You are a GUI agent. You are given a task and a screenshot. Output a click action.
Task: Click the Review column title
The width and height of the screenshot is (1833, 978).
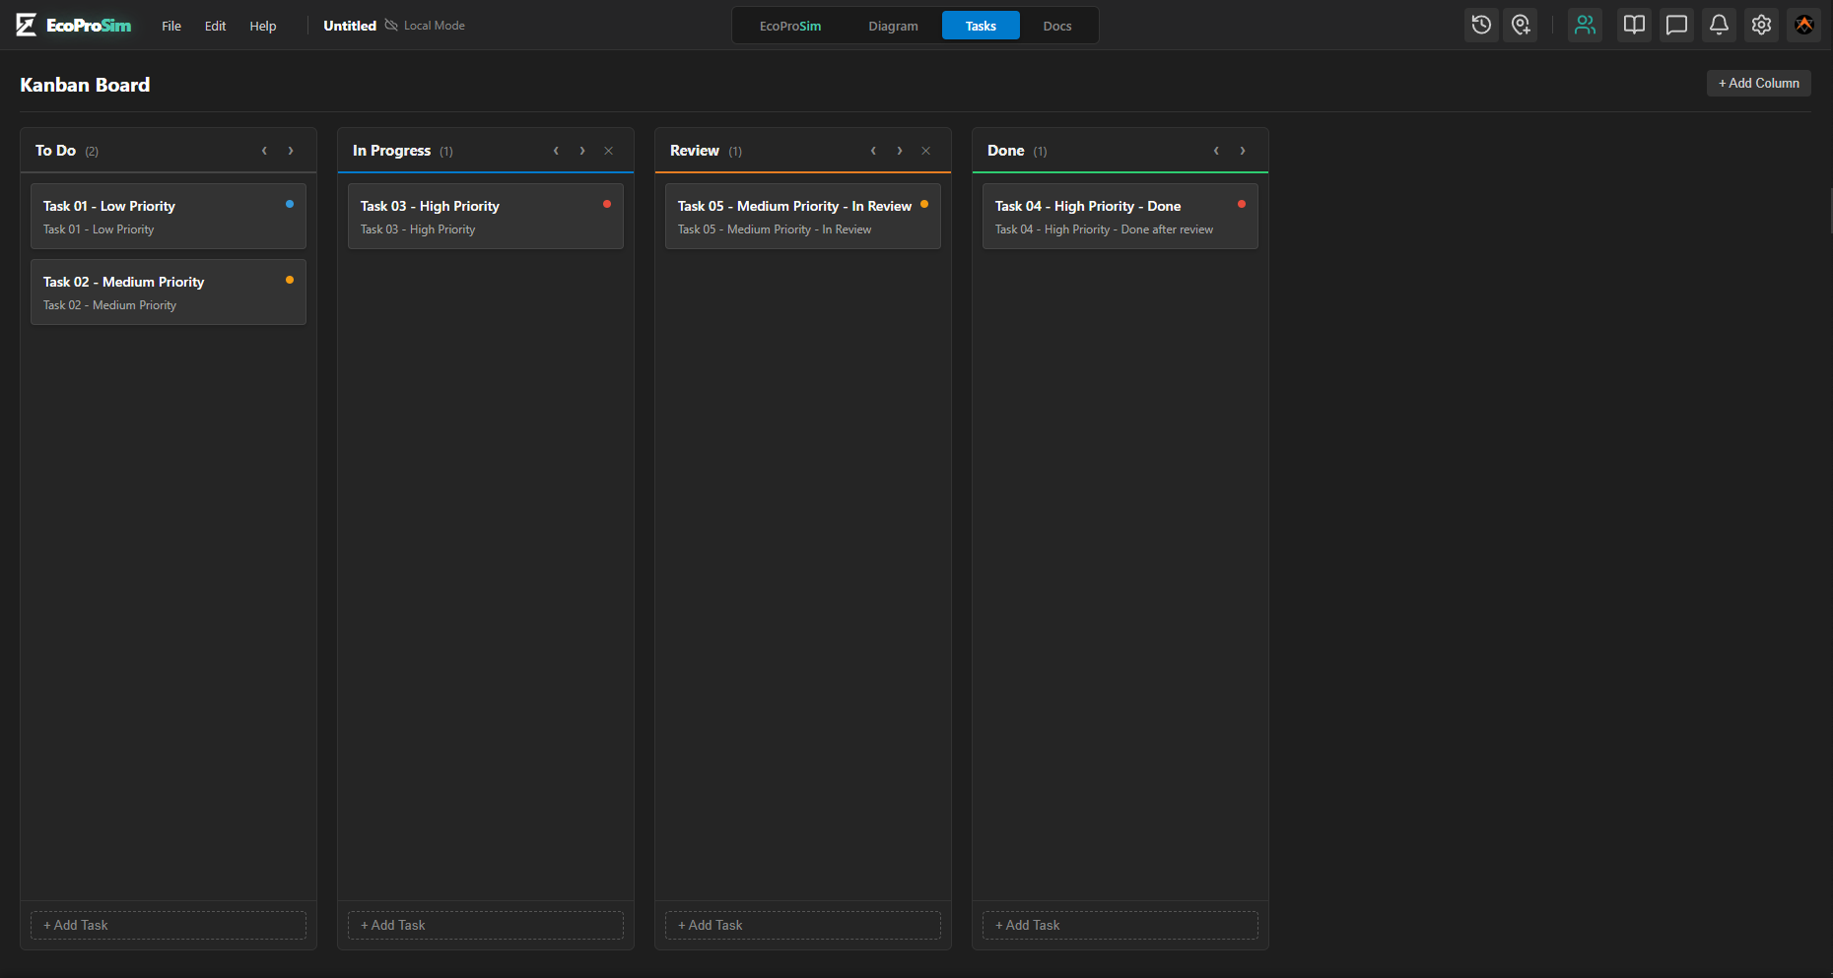pyautogui.click(x=695, y=151)
